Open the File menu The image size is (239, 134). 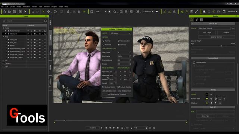click(x=2, y=7)
